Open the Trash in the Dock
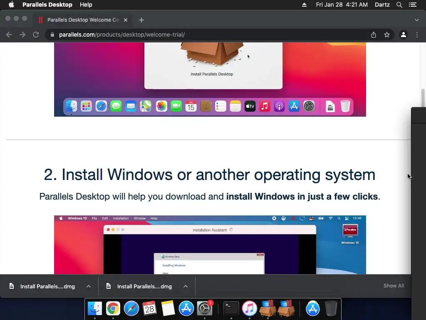Screen dimensions: 426x320 coord(331,308)
